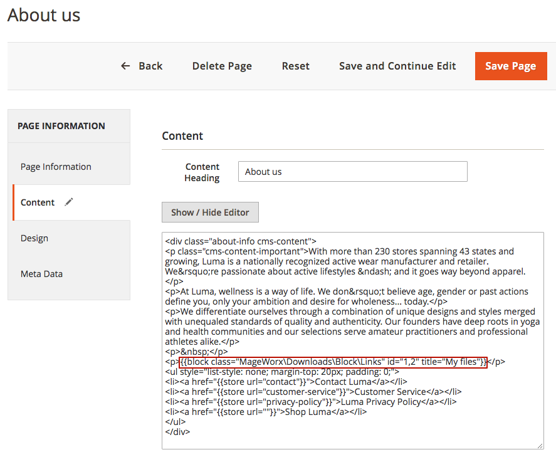Click Save and Continue Edit
The image size is (556, 462).
(397, 66)
